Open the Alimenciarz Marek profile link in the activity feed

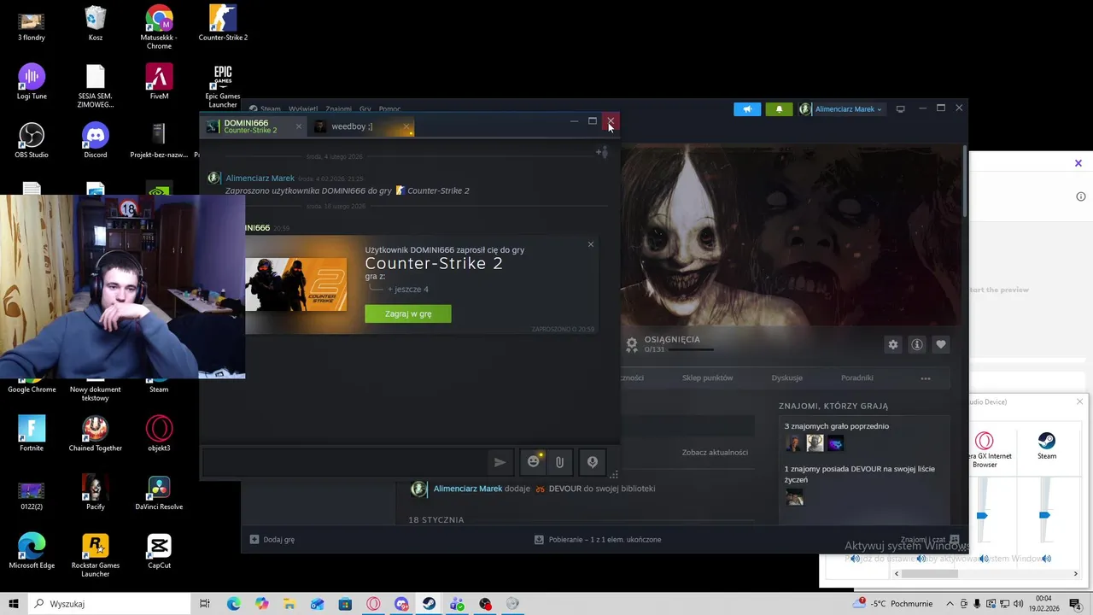(x=468, y=489)
